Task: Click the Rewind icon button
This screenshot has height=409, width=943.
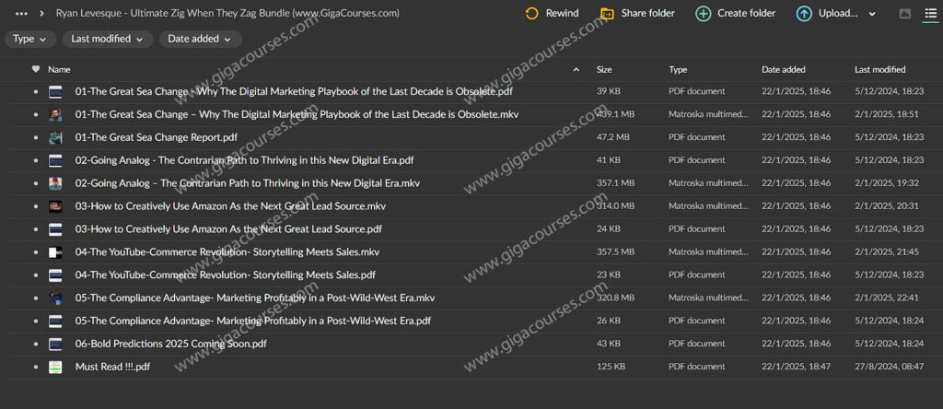Action: (x=531, y=13)
